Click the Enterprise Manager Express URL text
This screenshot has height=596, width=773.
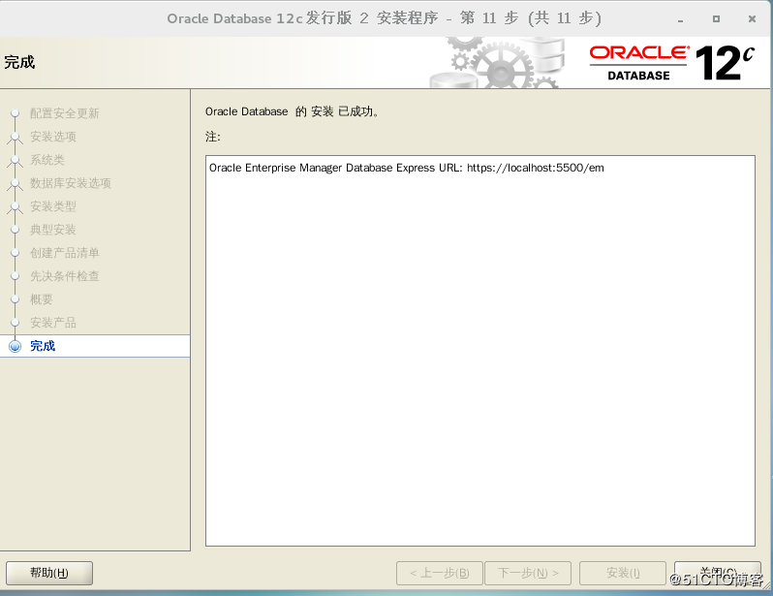point(406,168)
